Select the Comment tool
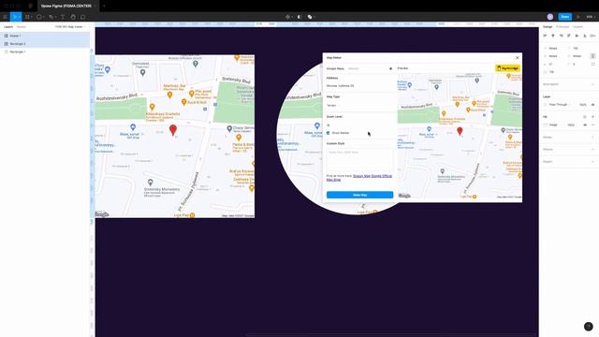Viewport: 599px width, 337px height. [83, 17]
